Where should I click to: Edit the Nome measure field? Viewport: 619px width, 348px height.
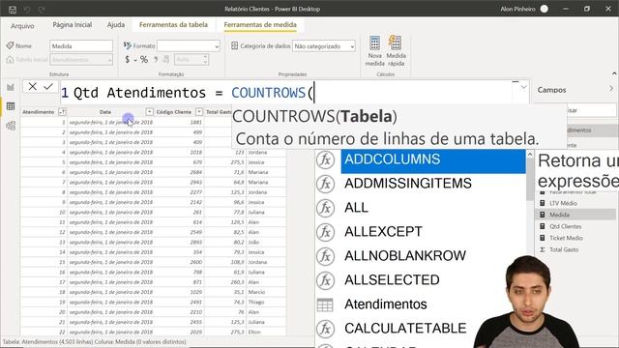pos(81,46)
